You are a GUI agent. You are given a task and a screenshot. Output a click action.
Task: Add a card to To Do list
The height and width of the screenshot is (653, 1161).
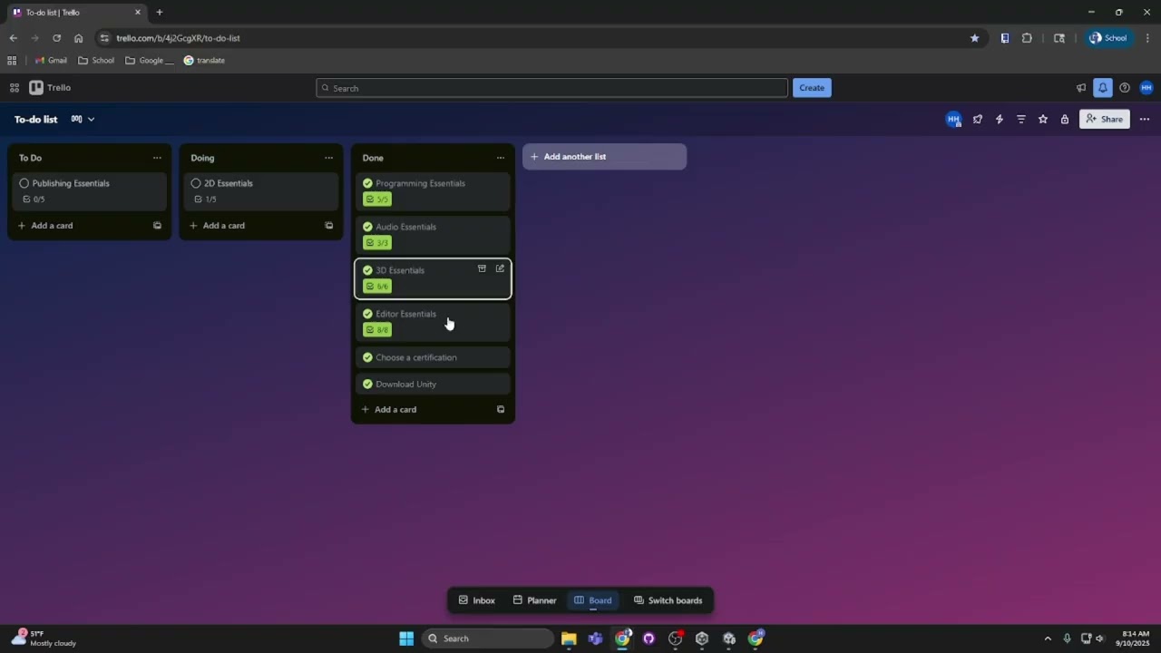80,226
